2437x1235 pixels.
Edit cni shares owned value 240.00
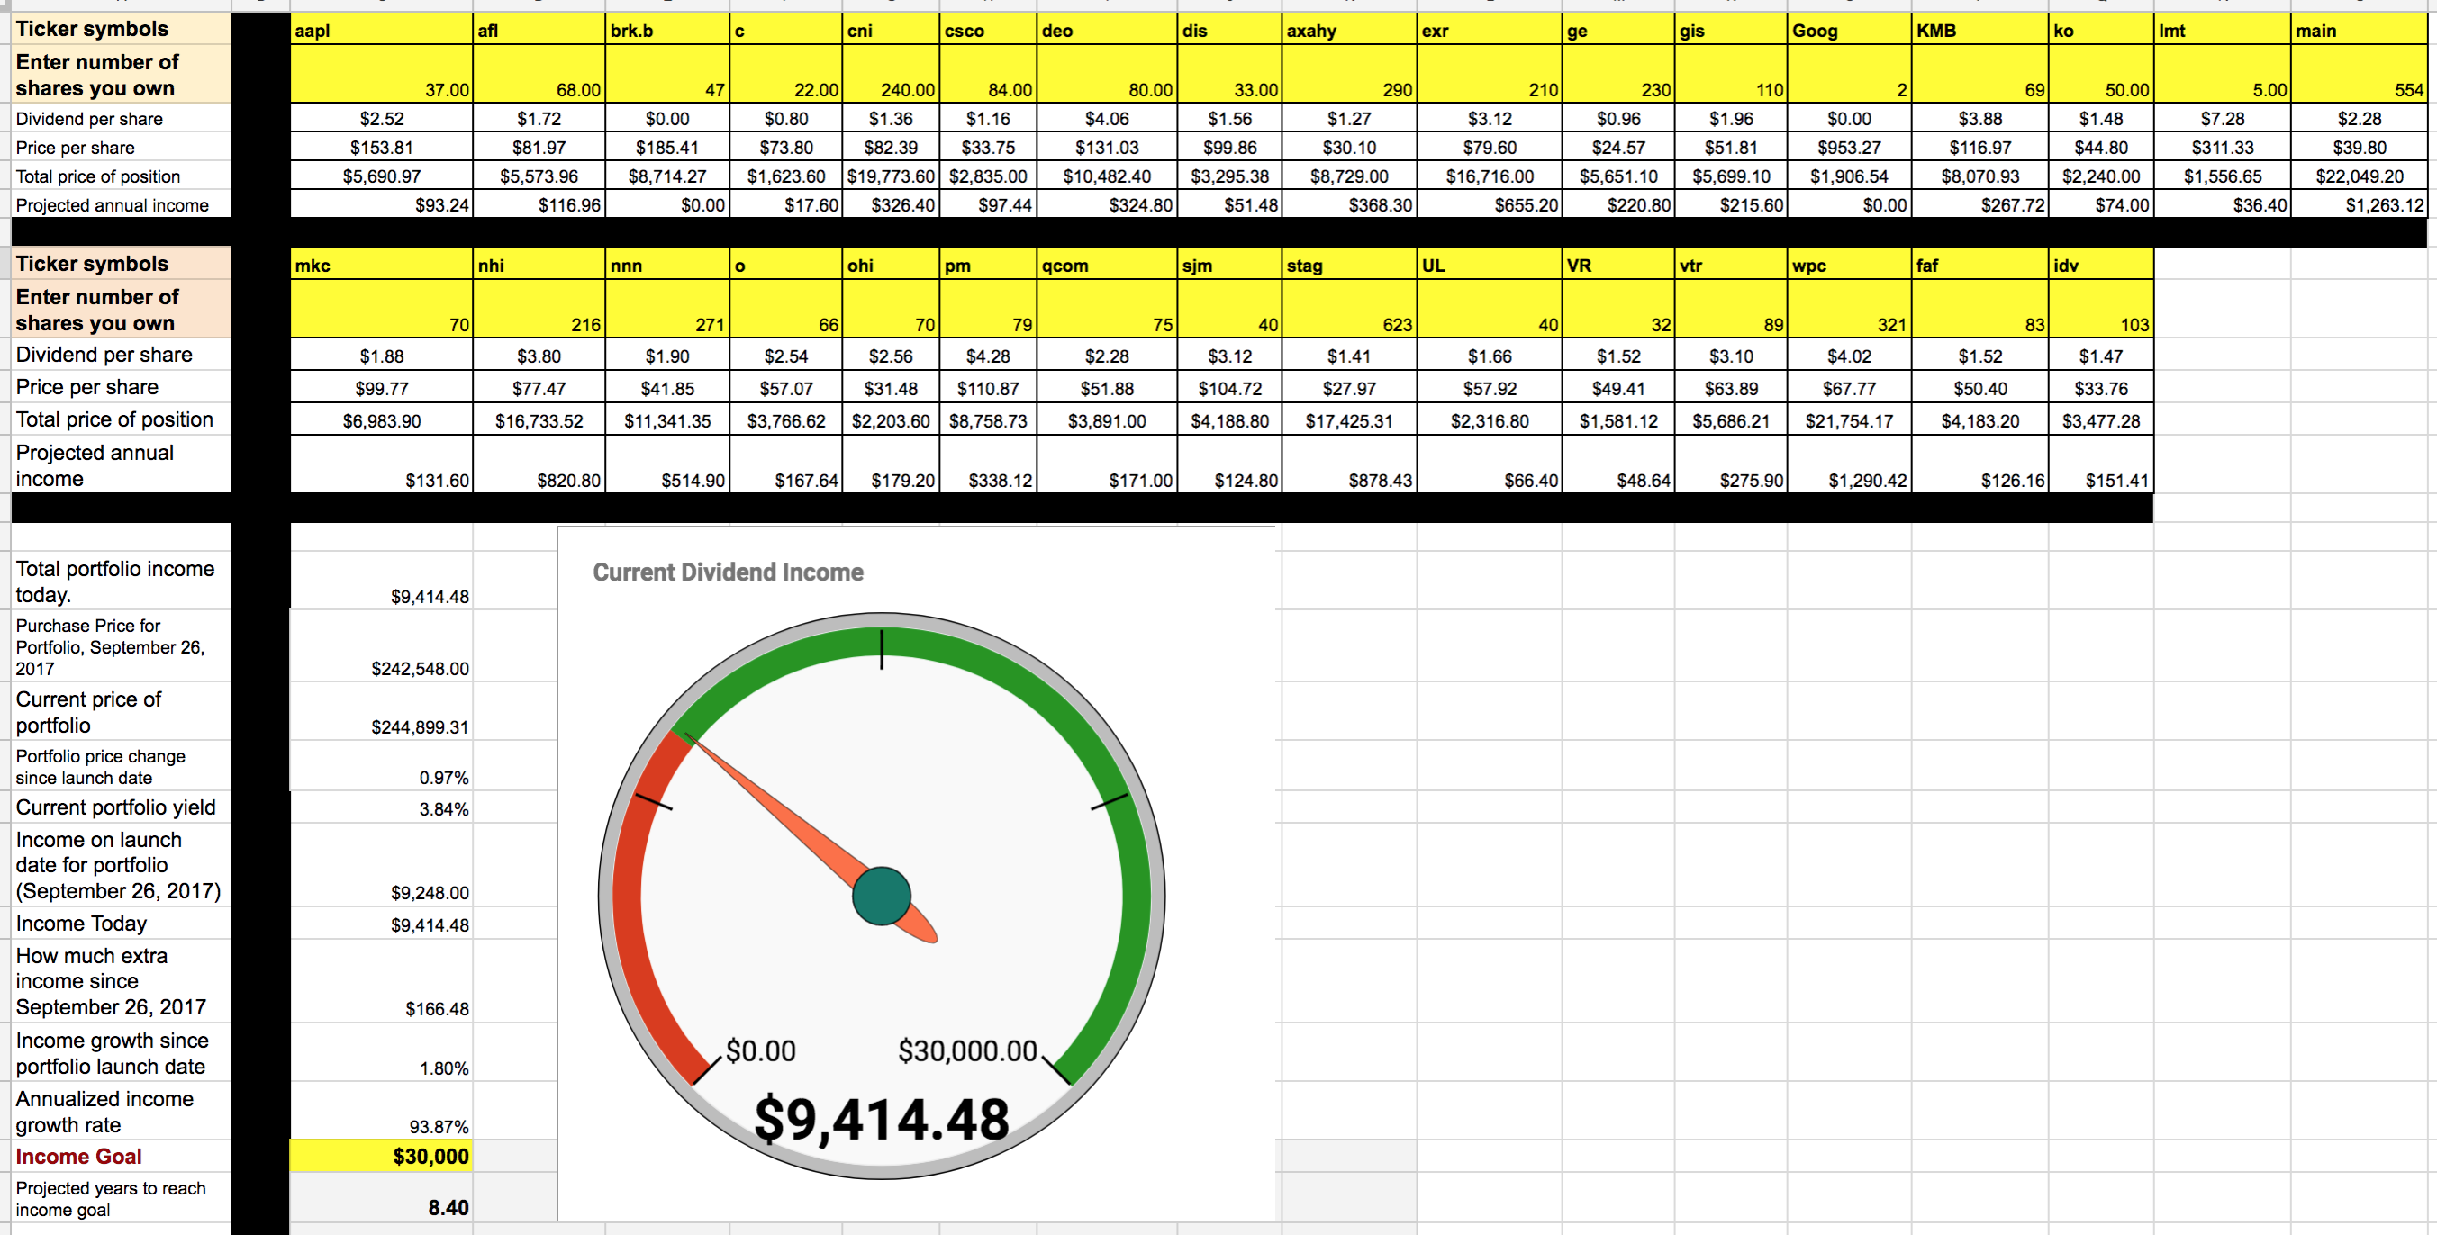tap(890, 74)
